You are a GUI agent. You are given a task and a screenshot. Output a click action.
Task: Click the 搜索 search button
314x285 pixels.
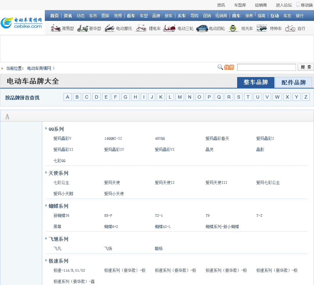point(306,67)
